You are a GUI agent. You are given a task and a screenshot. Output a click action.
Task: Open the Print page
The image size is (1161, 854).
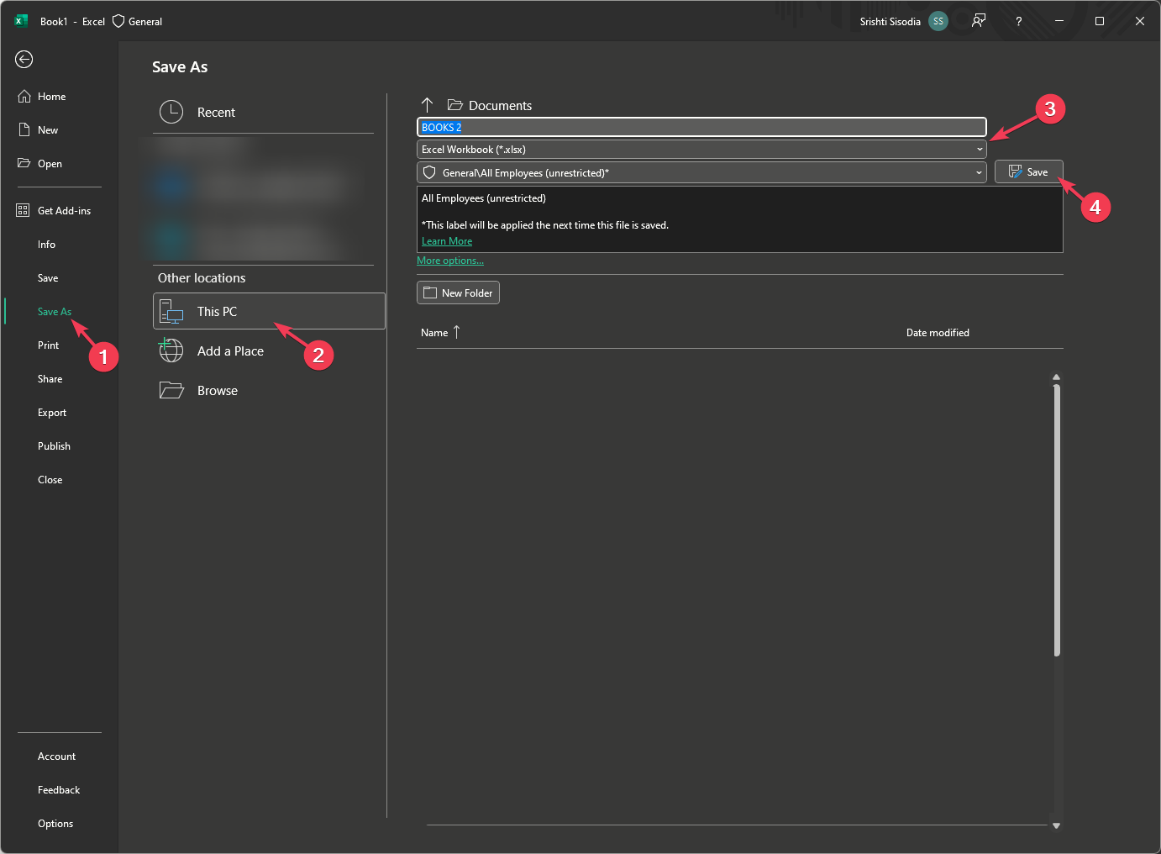point(48,345)
